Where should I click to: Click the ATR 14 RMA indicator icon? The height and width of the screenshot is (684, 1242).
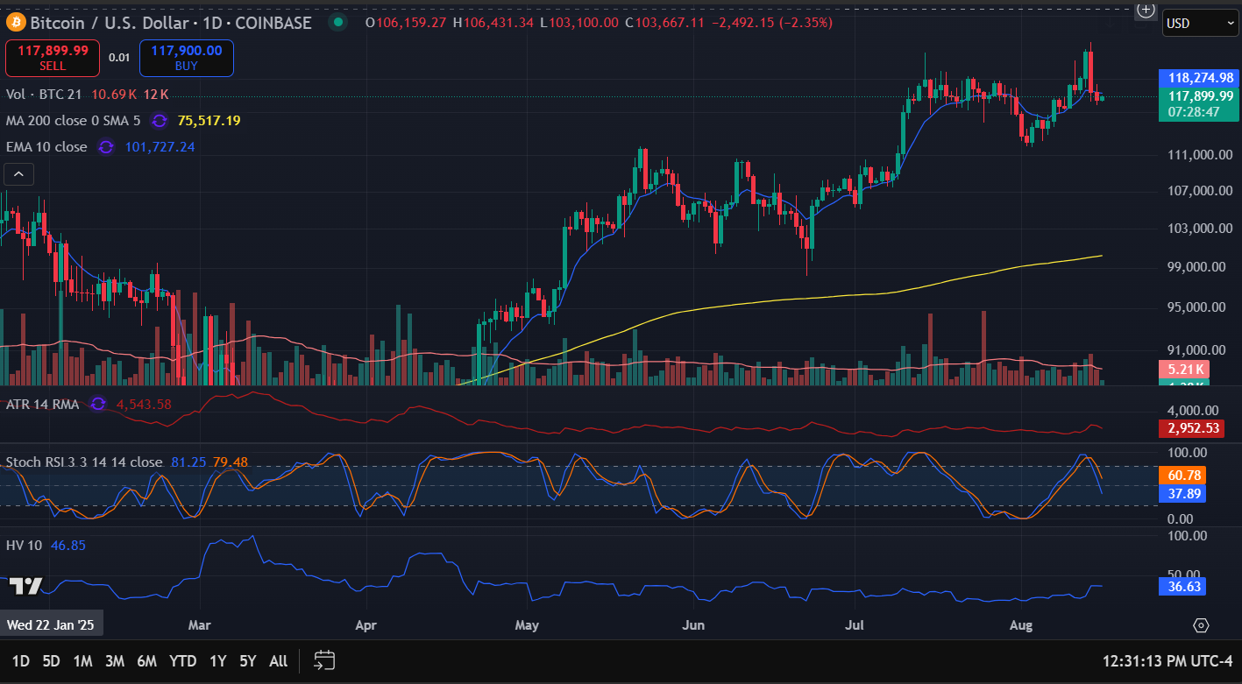[x=98, y=404]
